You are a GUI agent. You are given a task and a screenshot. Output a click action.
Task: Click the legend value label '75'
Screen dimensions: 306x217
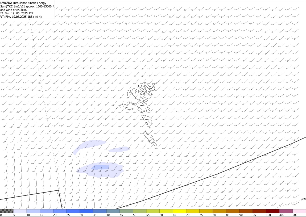(x=201, y=215)
